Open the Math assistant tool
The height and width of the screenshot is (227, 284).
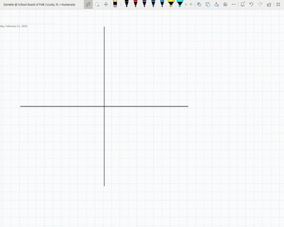point(225,4)
